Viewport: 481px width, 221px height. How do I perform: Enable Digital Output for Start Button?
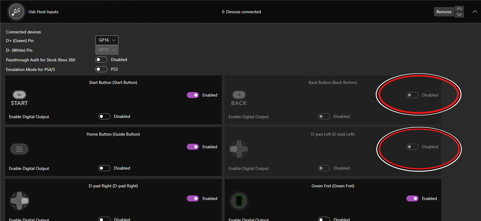pyautogui.click(x=104, y=116)
